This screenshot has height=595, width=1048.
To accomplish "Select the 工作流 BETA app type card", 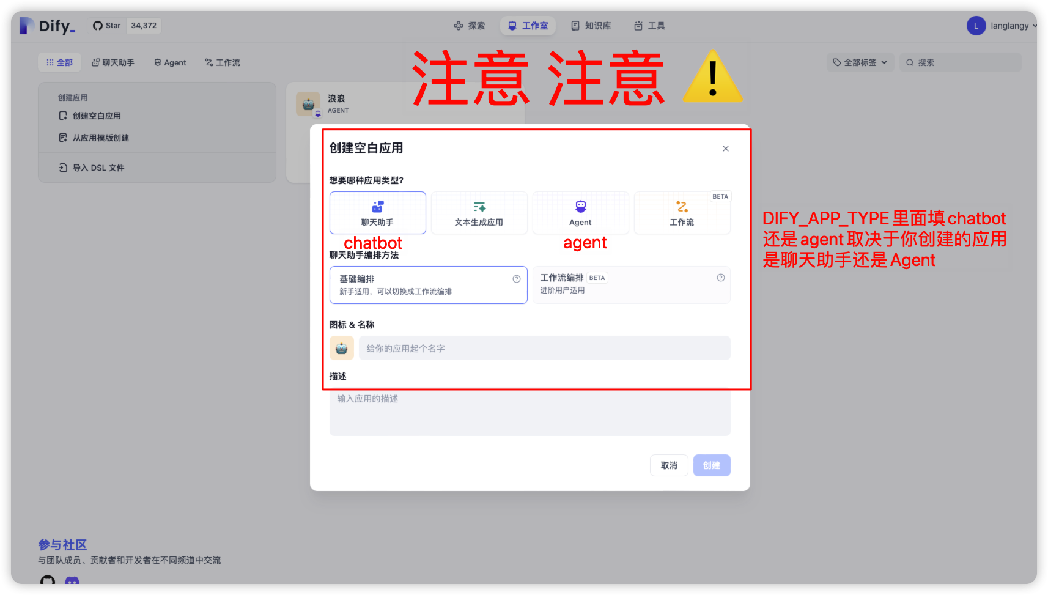I will point(681,213).
